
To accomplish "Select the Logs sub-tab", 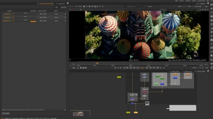I will tap(57, 7).
